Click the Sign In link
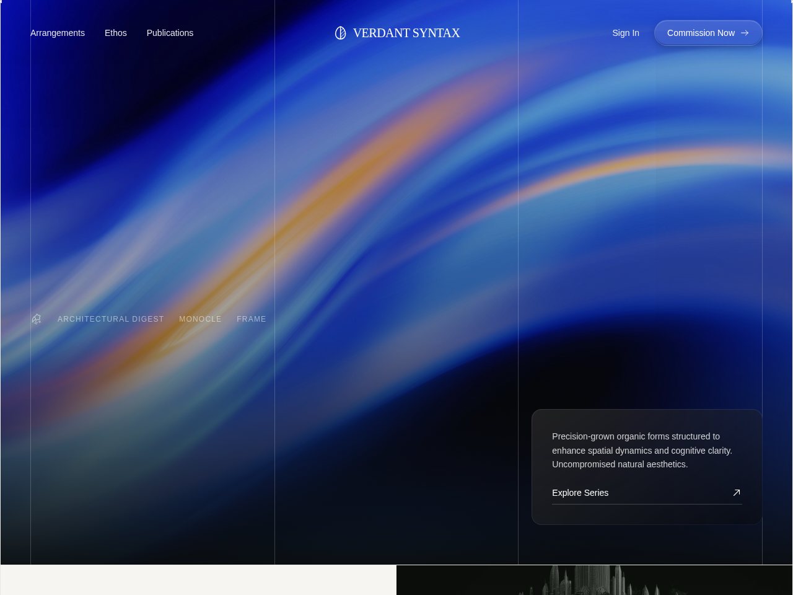Viewport: 793px width, 595px height. [625, 33]
